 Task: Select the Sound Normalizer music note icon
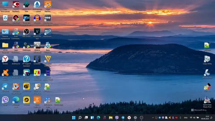37,73
